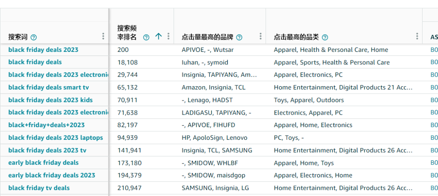Select category cell Toys, Apparel, Outdoors
Viewport: 438px width, 196px height.
click(309, 100)
